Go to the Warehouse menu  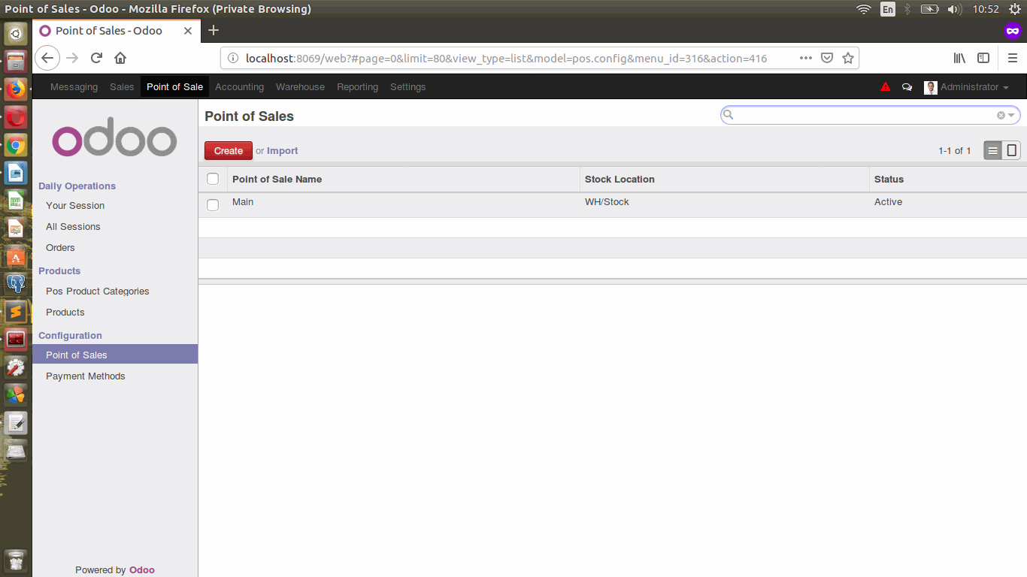pos(300,87)
